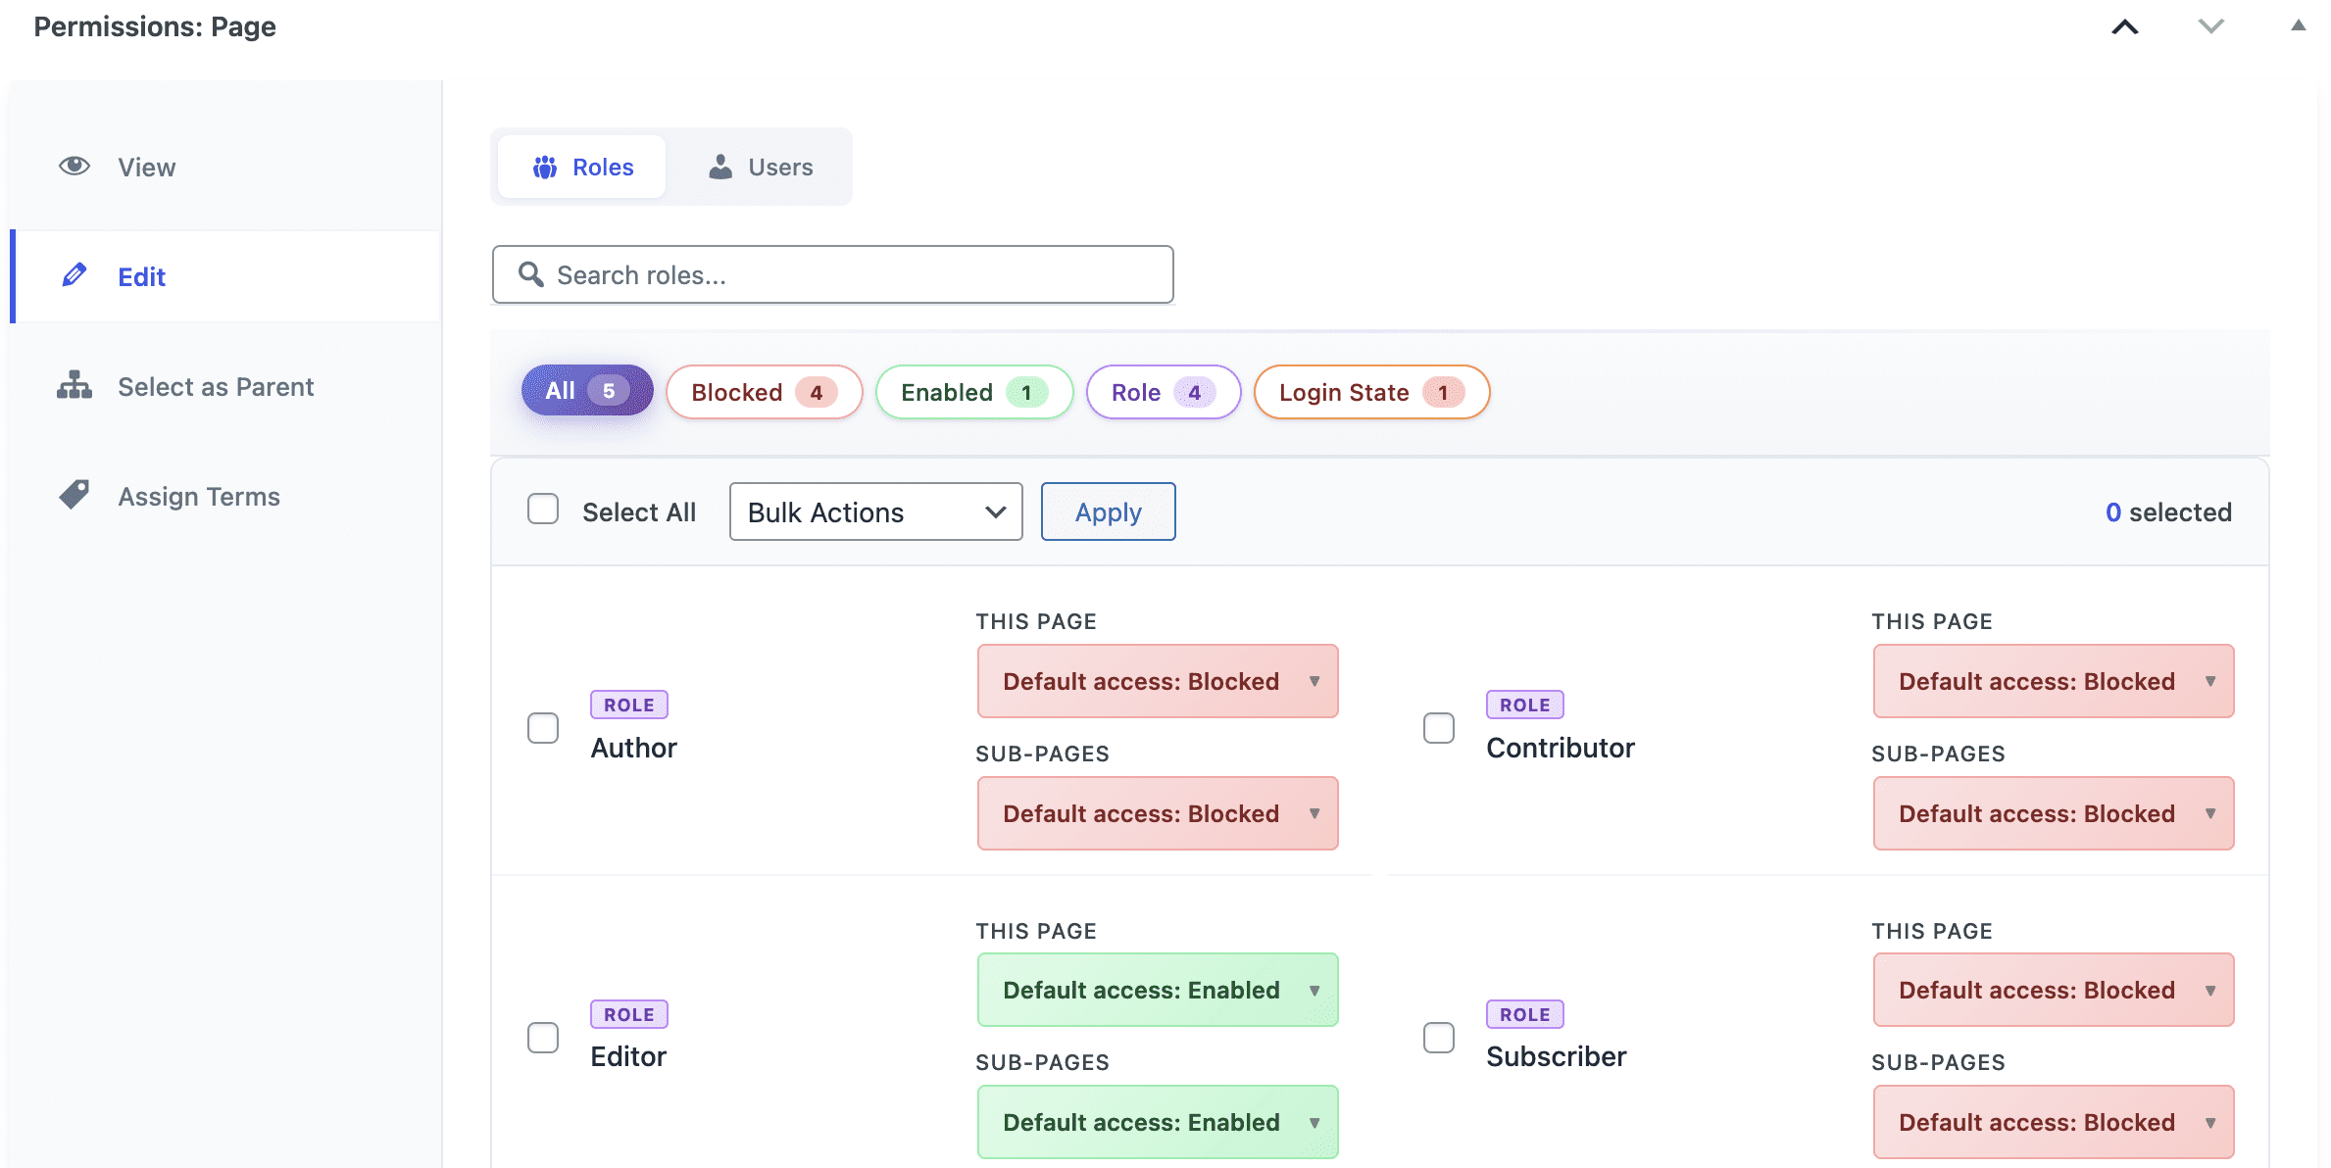The image size is (2331, 1168).
Task: Filter by Login State pill
Action: [1370, 393]
